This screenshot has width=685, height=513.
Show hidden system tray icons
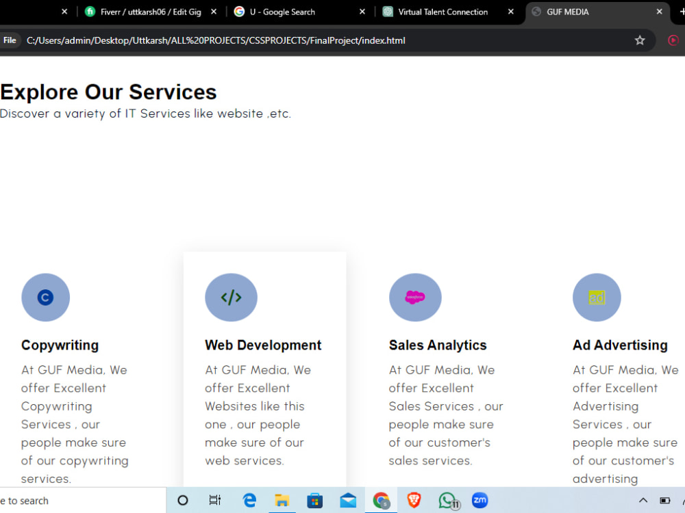[x=643, y=501]
